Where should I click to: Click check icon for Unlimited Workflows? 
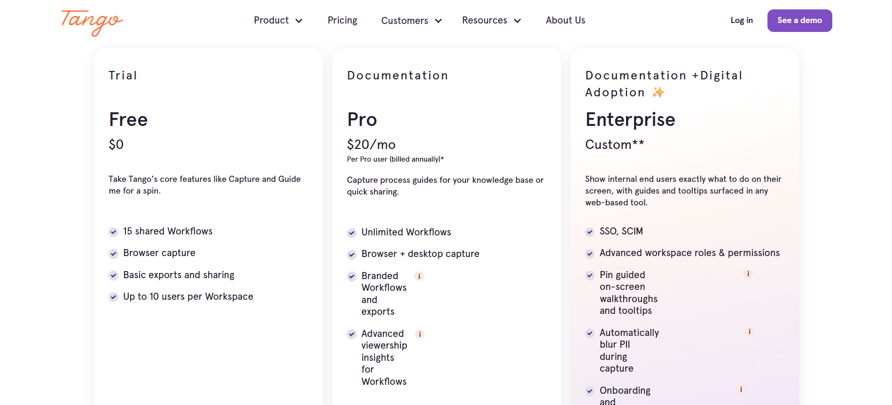pos(352,233)
